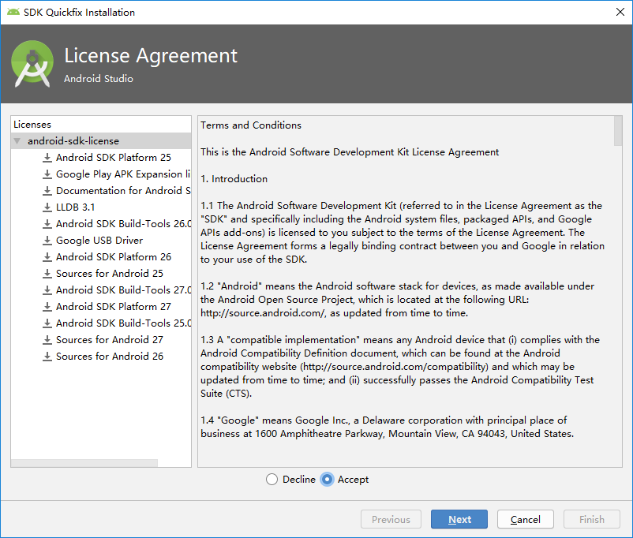This screenshot has width=633, height=538.
Task: Select Sources for Android 25 entry text
Action: 110,273
